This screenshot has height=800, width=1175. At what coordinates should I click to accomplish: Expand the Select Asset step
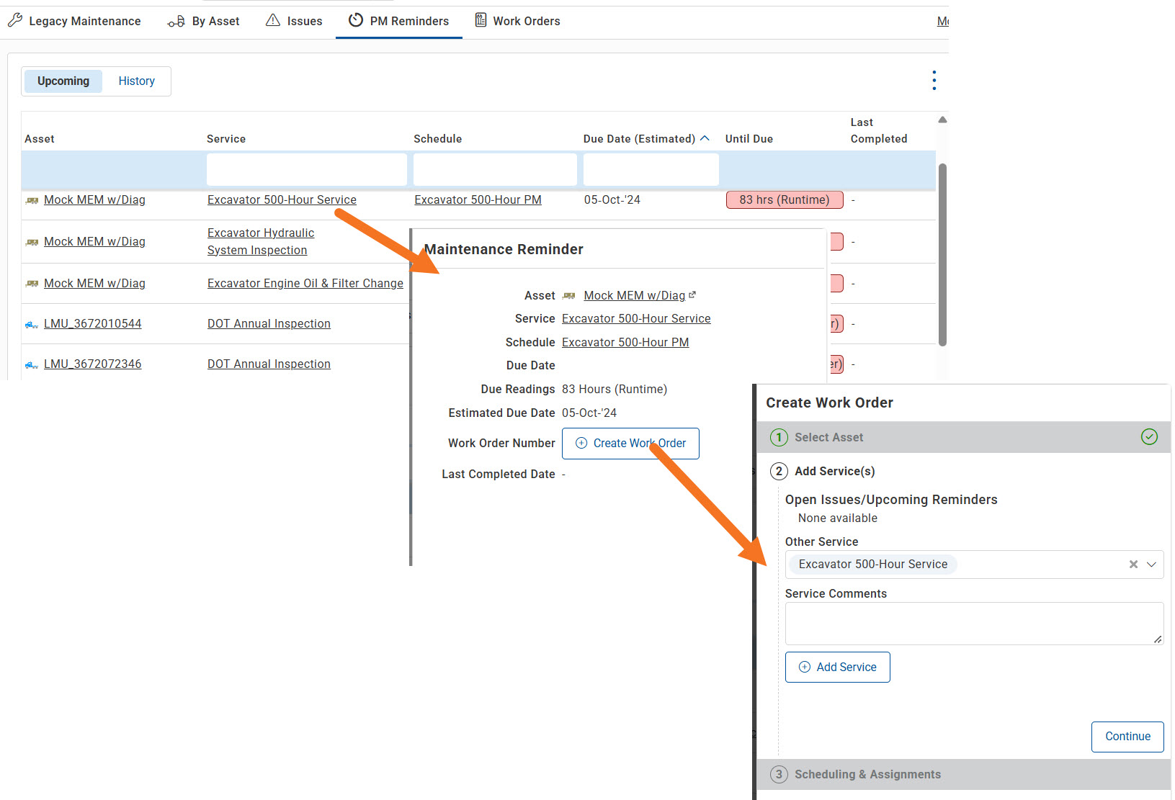click(x=963, y=437)
